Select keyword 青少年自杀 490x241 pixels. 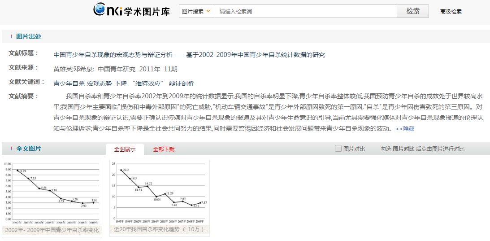click(x=69, y=83)
